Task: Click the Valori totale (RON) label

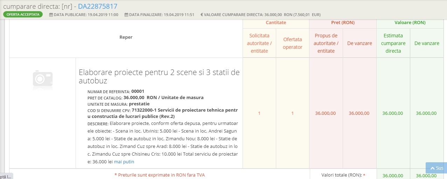Action: (341, 175)
